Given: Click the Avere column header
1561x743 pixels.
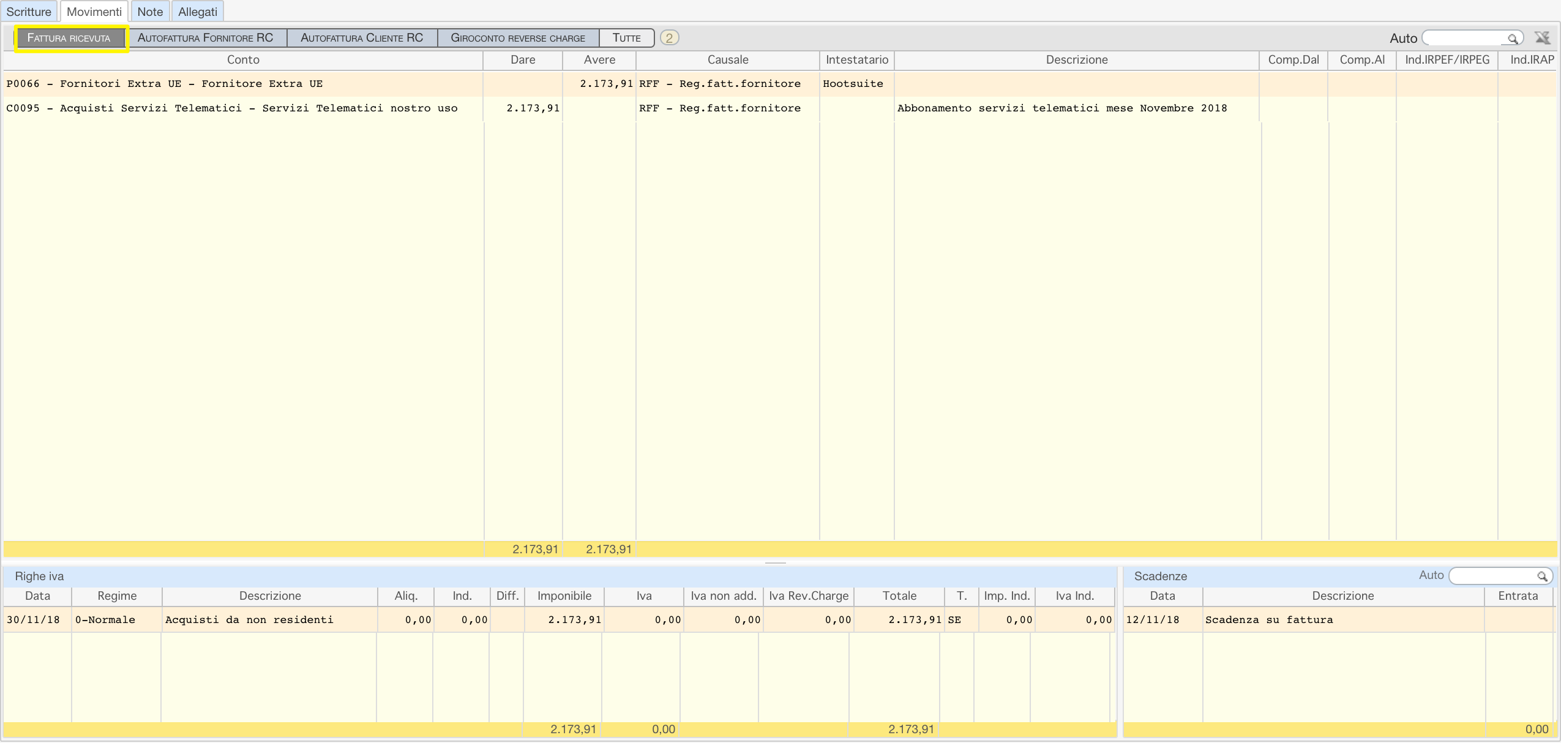Looking at the screenshot, I should pos(599,60).
